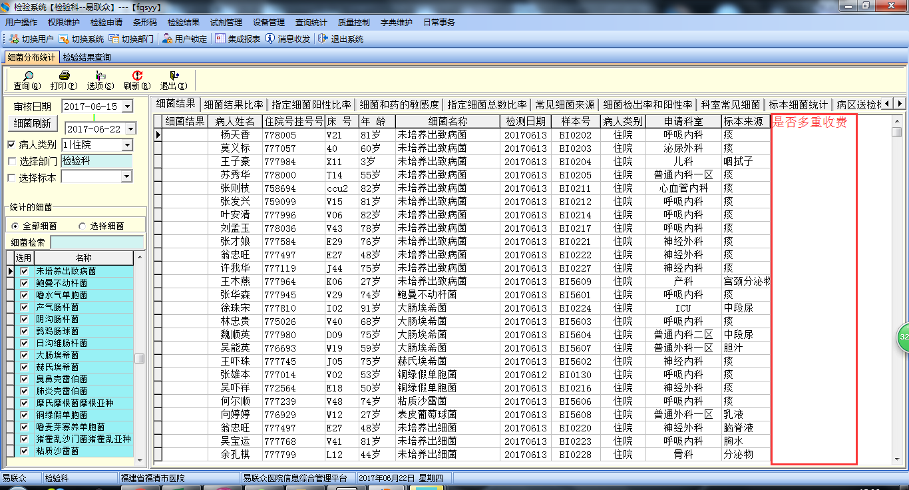Show more tabs with the right arrow

[x=900, y=103]
